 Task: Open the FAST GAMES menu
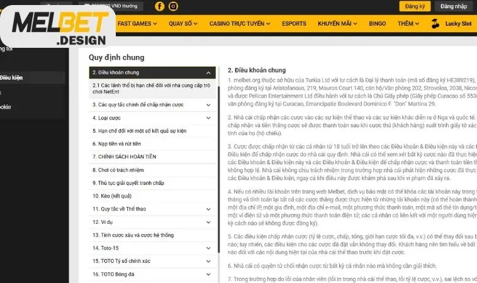coord(137,24)
